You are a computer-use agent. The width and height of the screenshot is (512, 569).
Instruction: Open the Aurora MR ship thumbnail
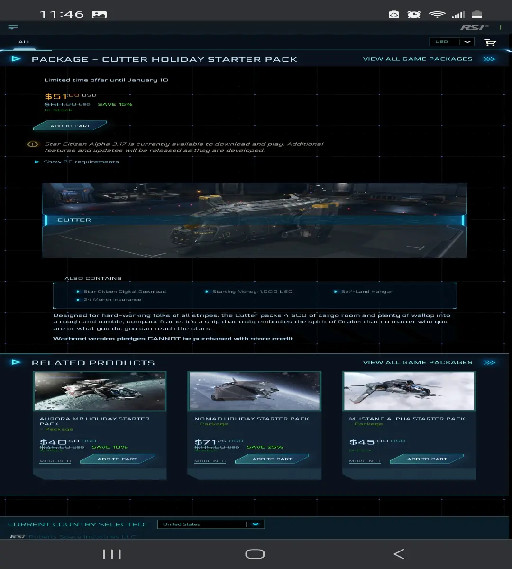100,391
